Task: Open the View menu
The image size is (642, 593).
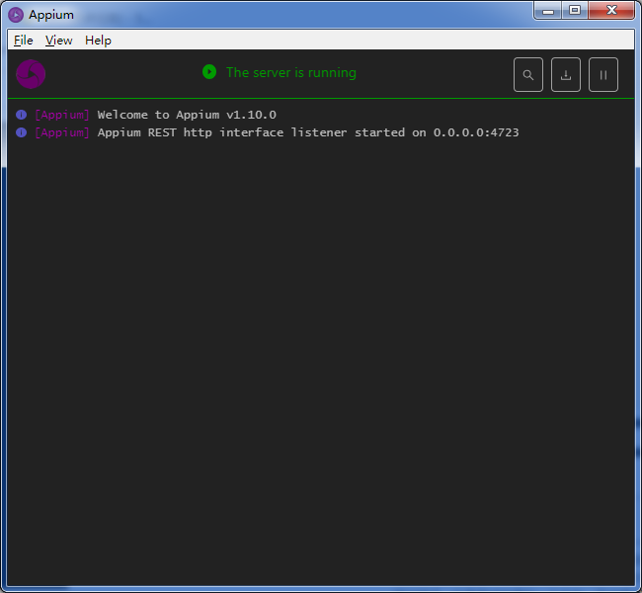Action: [x=58, y=41]
